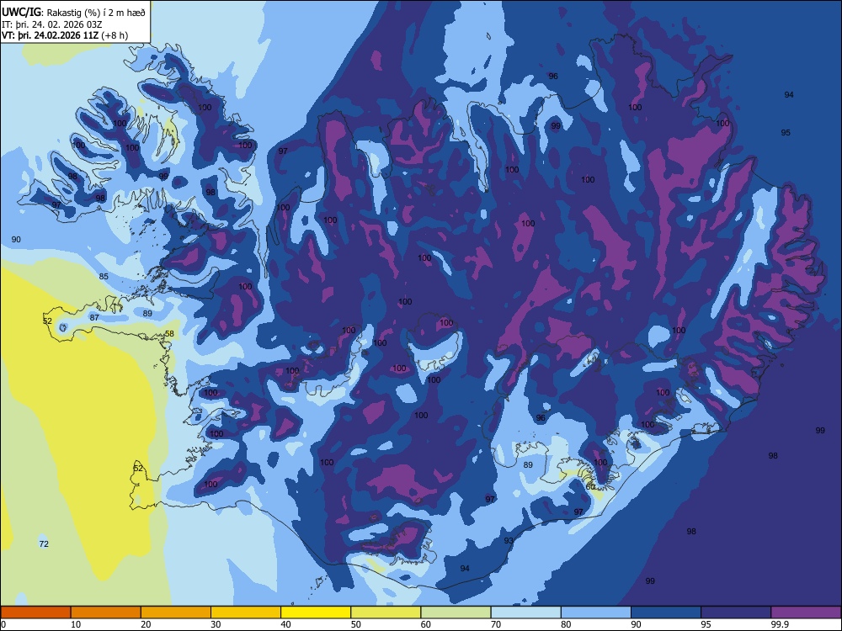Pick the navy 95–99.9 legend swatch
The image size is (842, 631).
point(736,612)
